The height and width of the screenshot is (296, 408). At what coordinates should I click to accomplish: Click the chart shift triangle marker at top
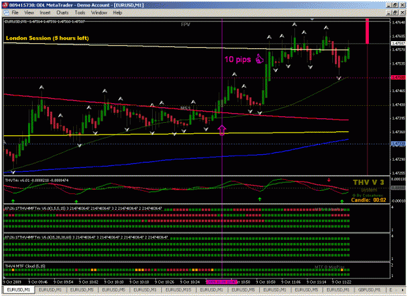312,20
